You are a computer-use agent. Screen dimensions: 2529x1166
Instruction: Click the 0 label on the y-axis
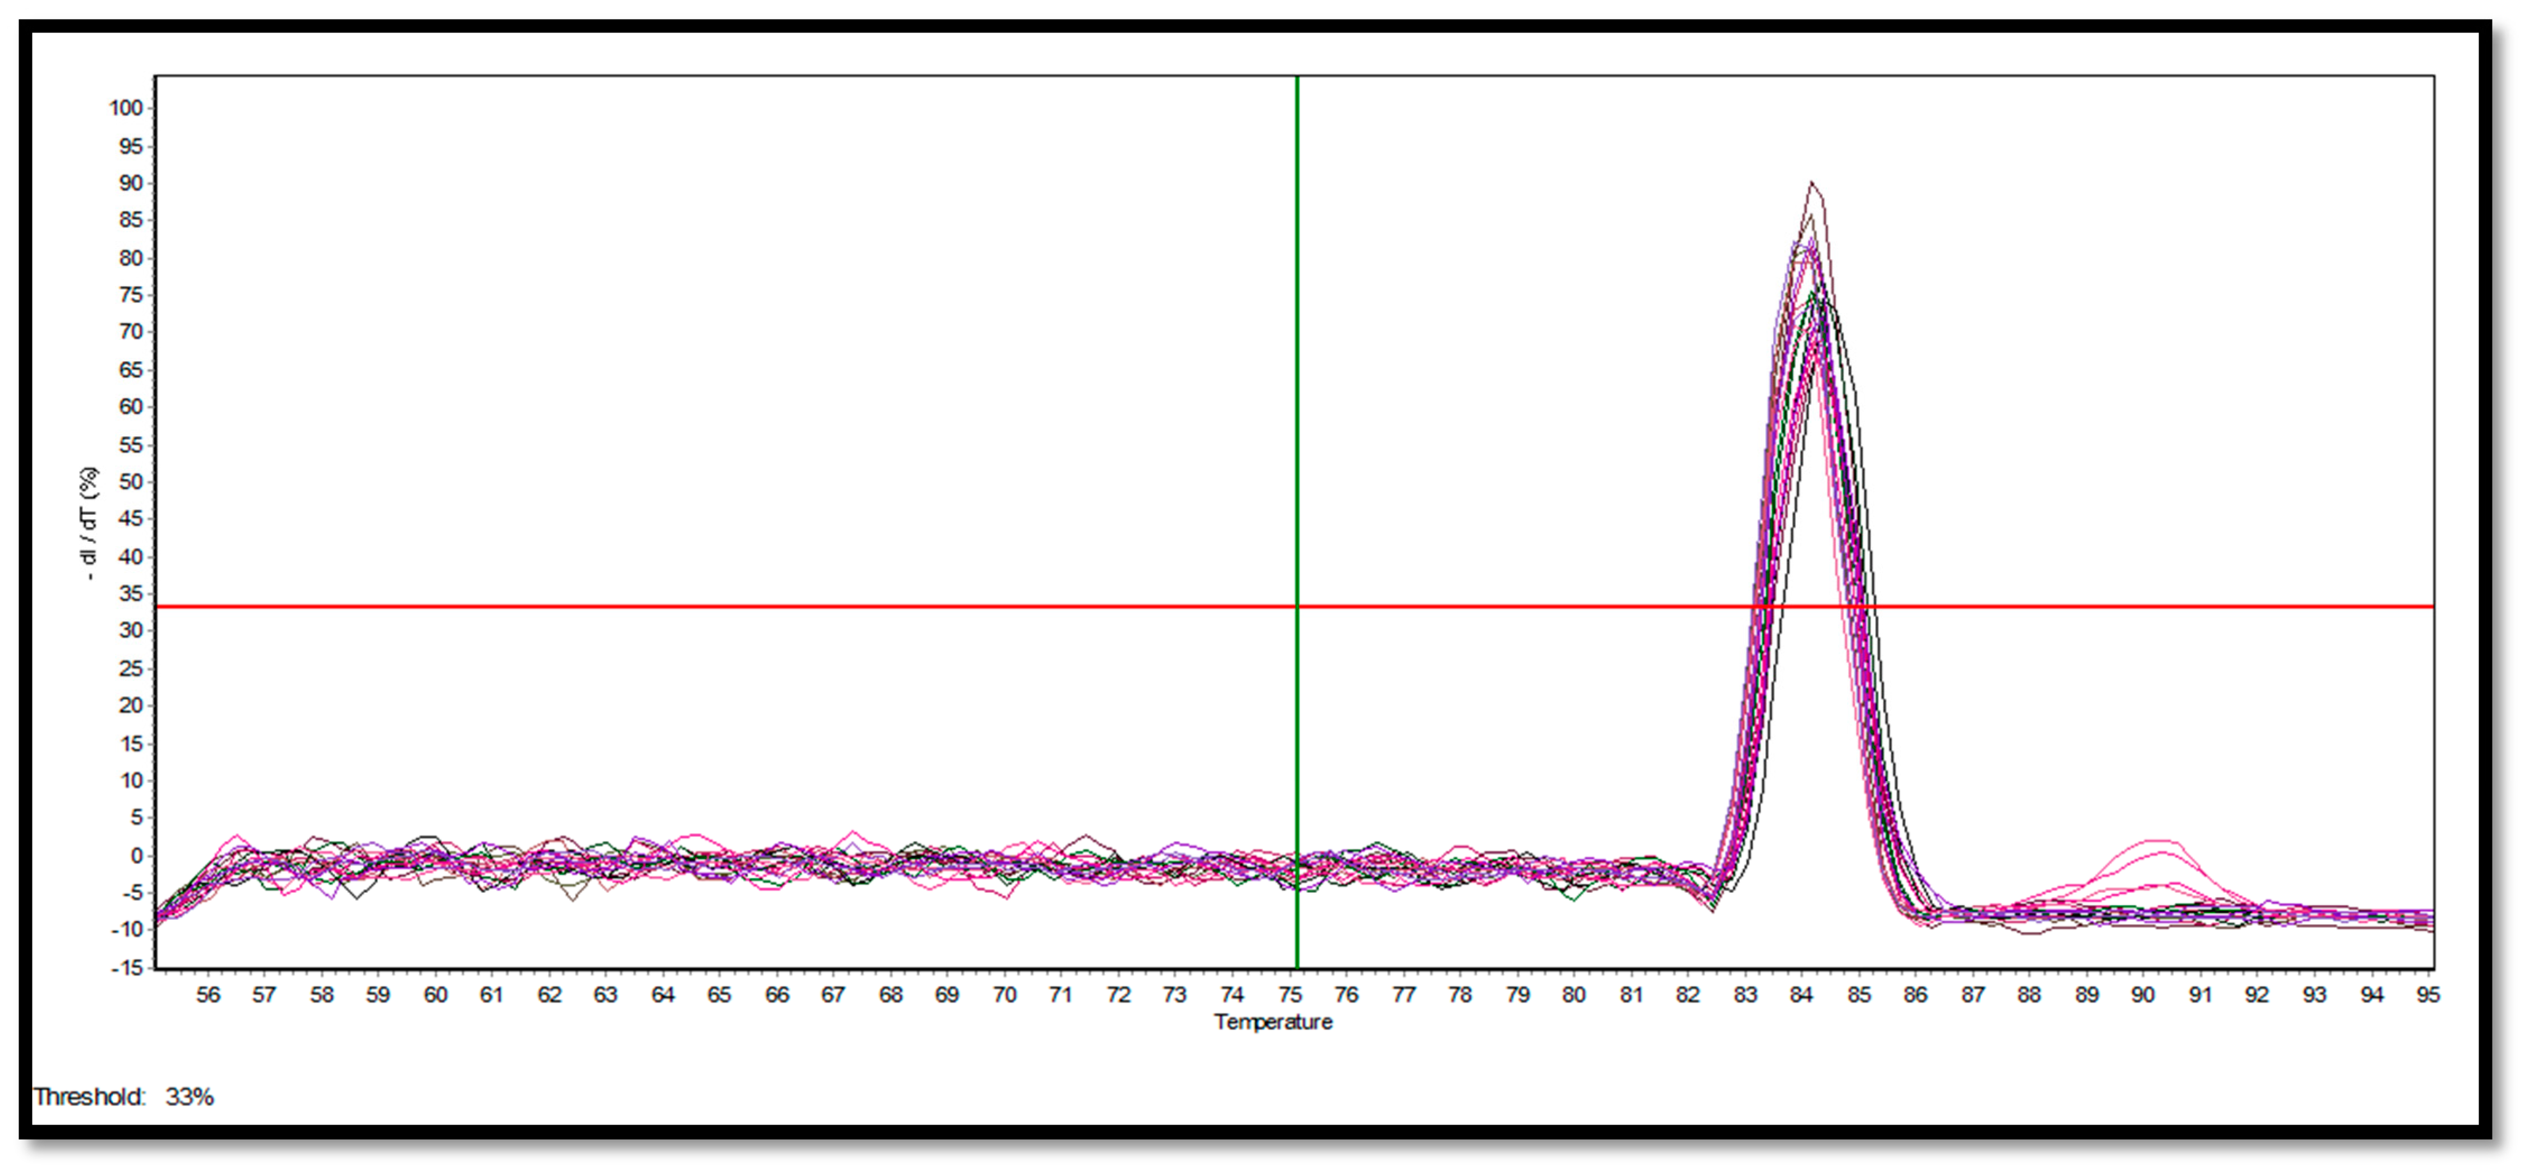[x=136, y=856]
